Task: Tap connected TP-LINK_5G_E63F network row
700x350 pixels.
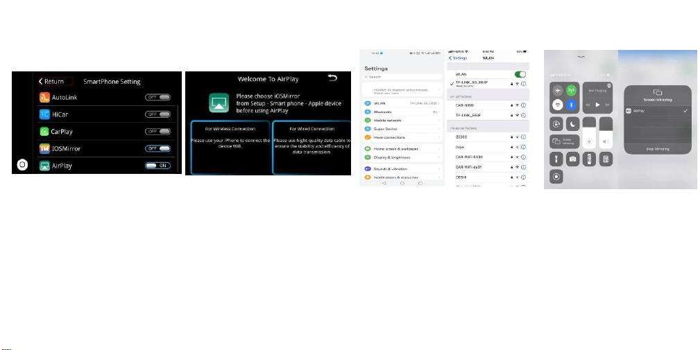Action: (x=488, y=84)
